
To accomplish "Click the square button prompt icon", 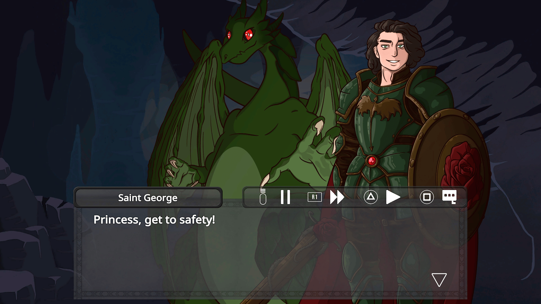I will tap(427, 197).
